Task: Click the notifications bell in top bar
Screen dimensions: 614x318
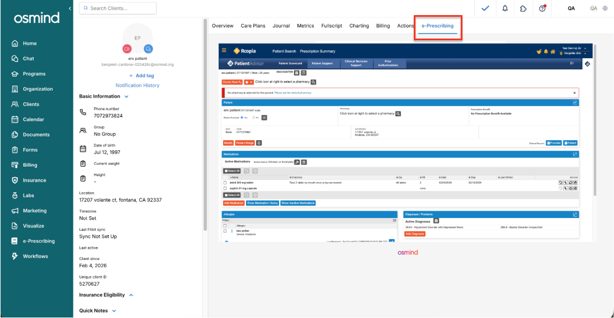Action: tap(505, 8)
